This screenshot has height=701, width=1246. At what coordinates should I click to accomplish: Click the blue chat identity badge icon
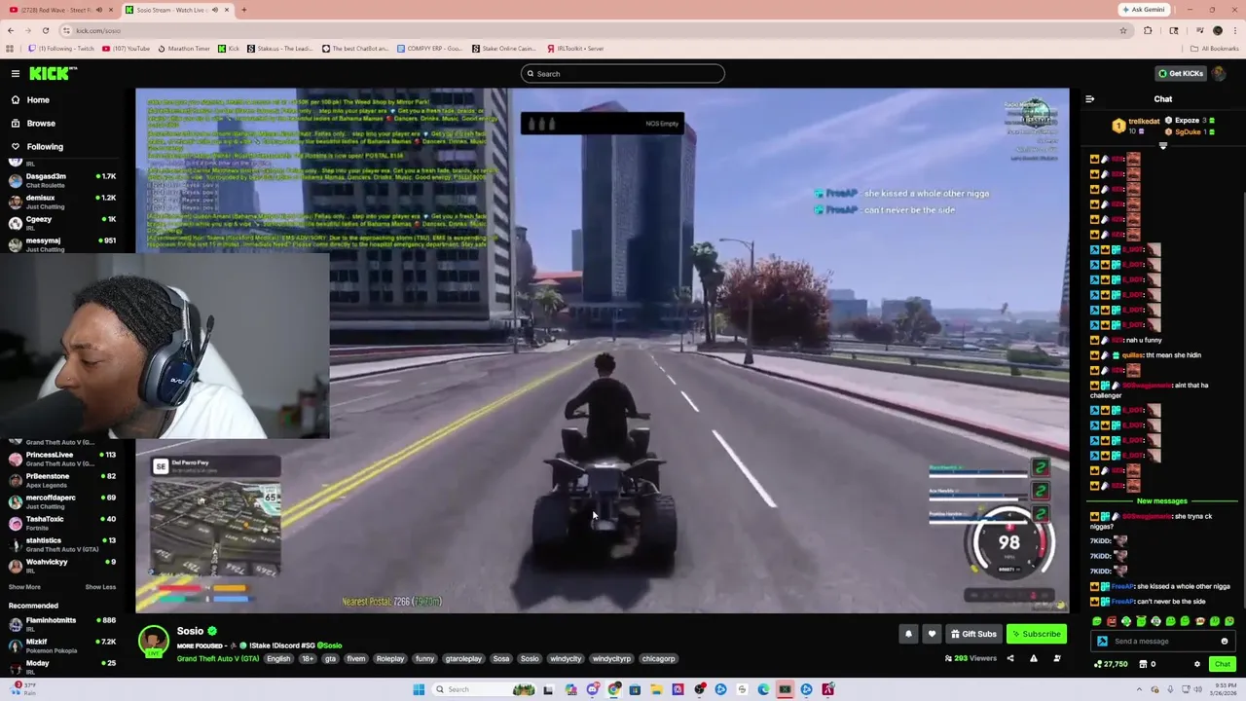click(x=1102, y=642)
